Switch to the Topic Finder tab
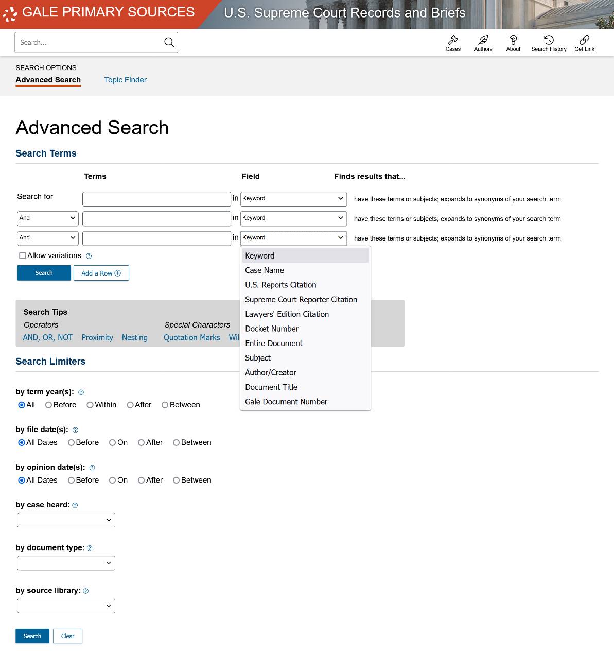The image size is (614, 652). (x=126, y=80)
